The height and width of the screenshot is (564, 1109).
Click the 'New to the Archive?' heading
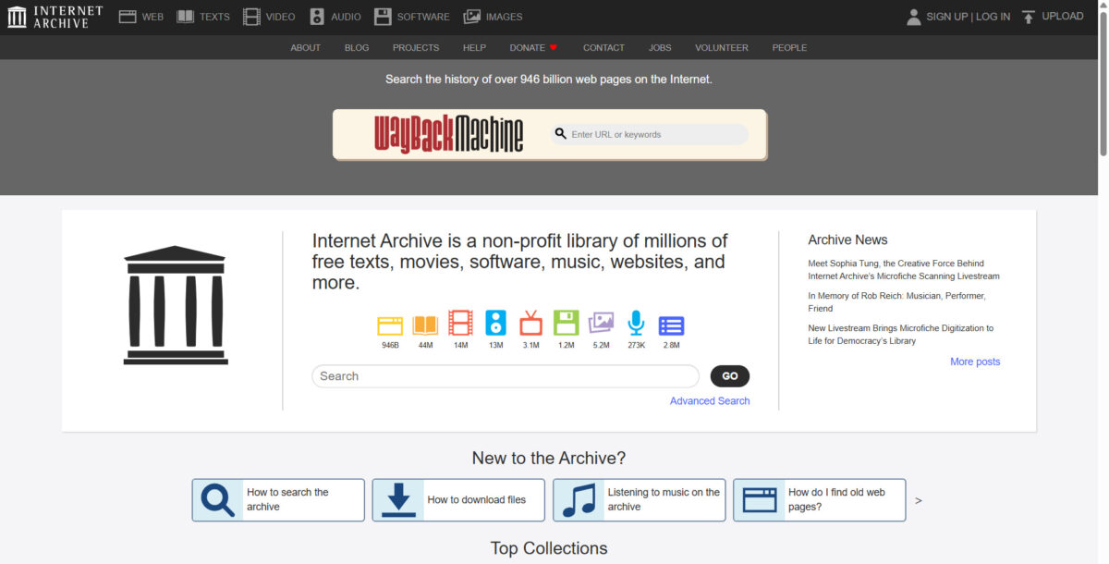(549, 458)
